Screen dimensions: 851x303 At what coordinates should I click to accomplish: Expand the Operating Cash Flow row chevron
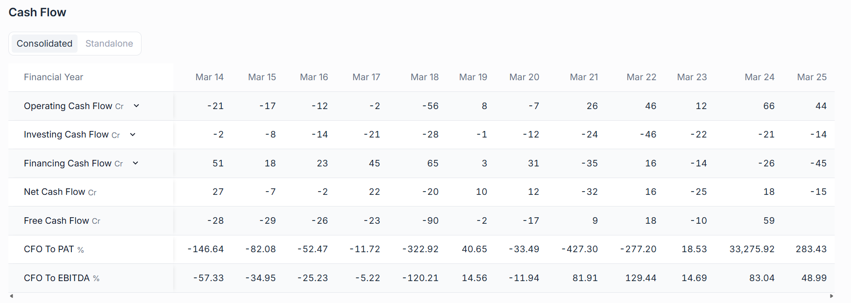point(136,106)
